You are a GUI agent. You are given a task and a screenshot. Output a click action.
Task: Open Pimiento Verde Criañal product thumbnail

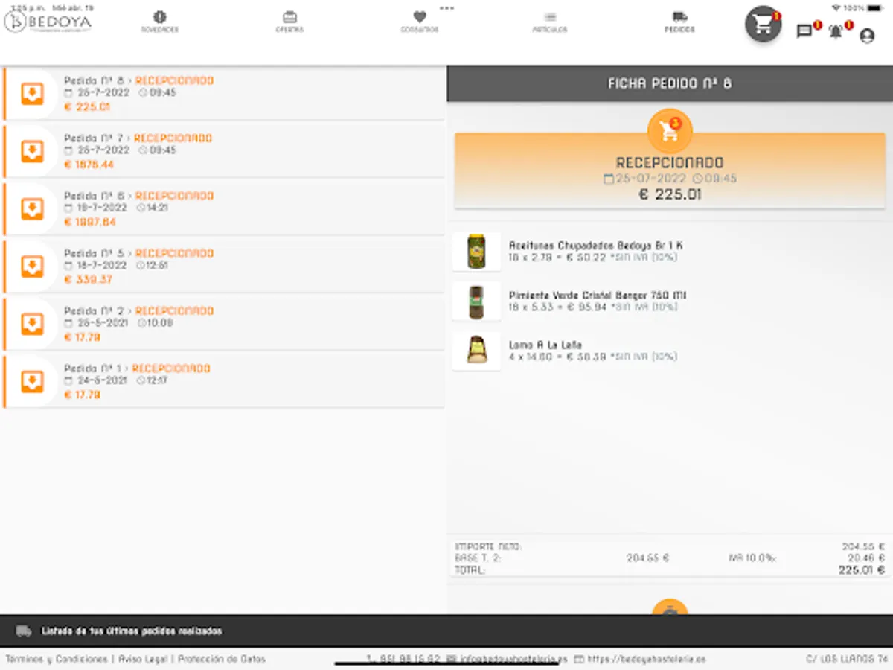(x=476, y=301)
